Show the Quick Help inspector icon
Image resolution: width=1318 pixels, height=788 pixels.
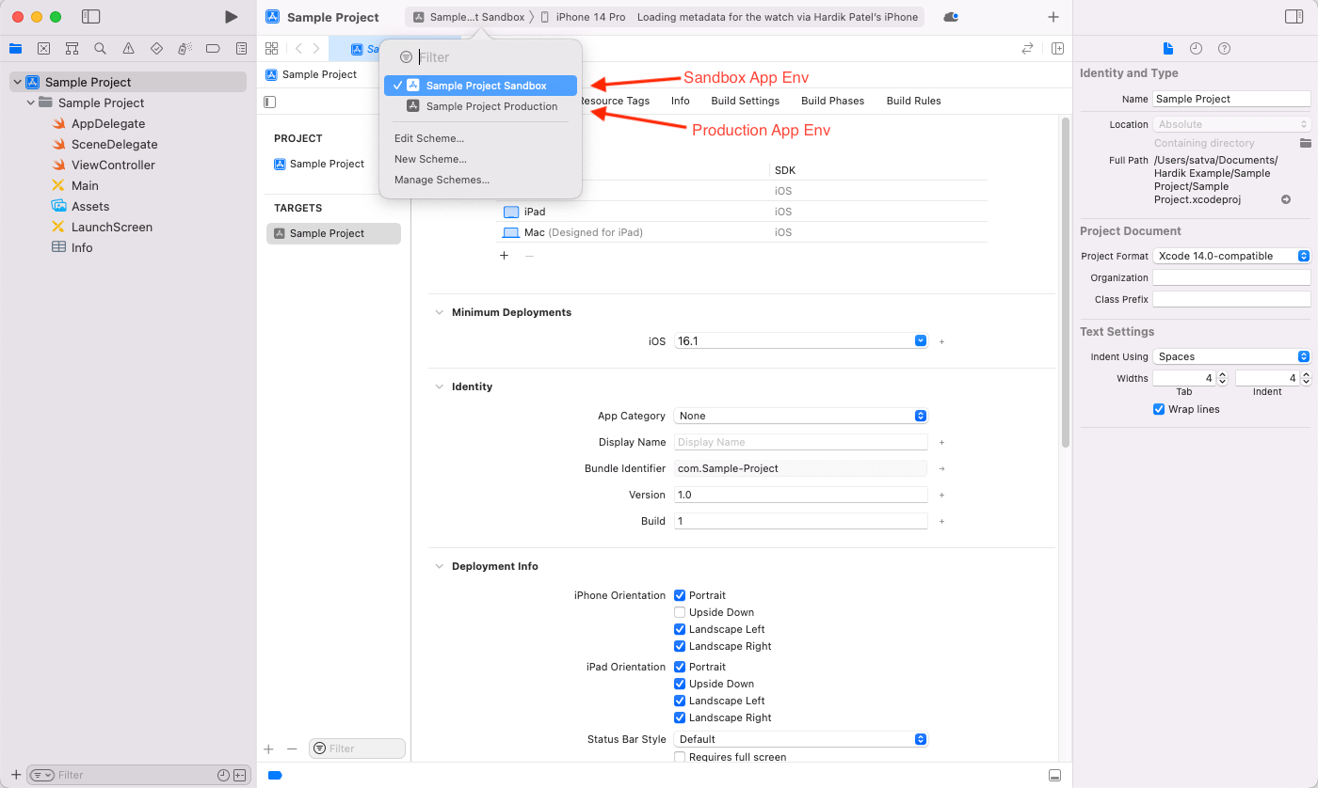click(1224, 48)
